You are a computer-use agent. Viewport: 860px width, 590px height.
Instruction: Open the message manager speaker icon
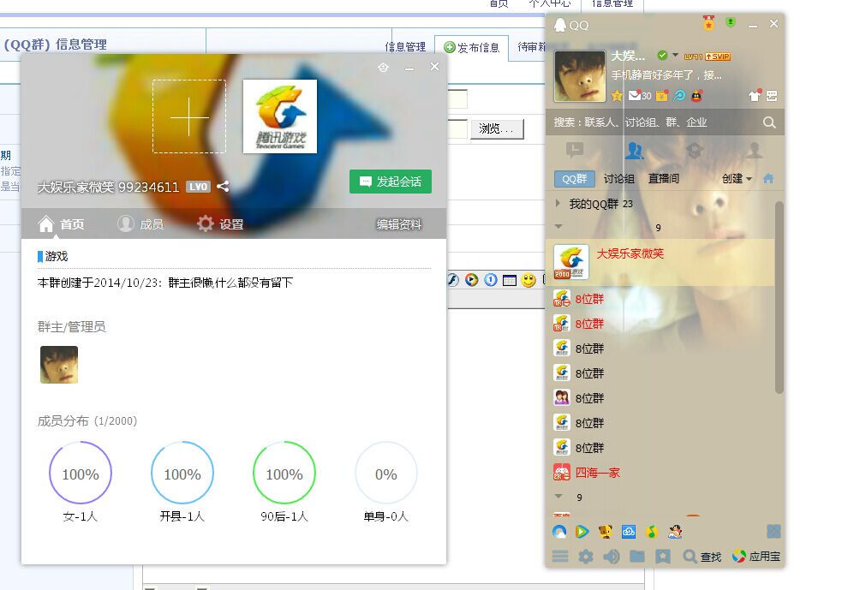611,557
